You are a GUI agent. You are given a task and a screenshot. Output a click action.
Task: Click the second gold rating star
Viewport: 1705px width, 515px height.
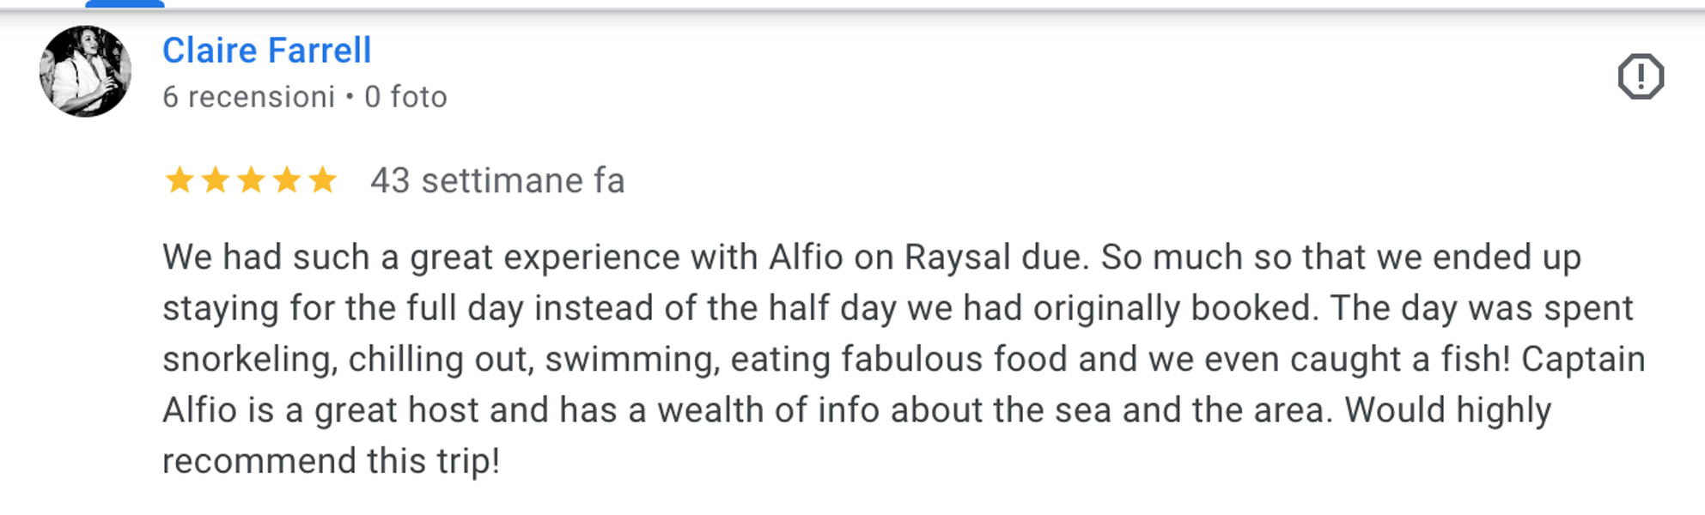(216, 180)
